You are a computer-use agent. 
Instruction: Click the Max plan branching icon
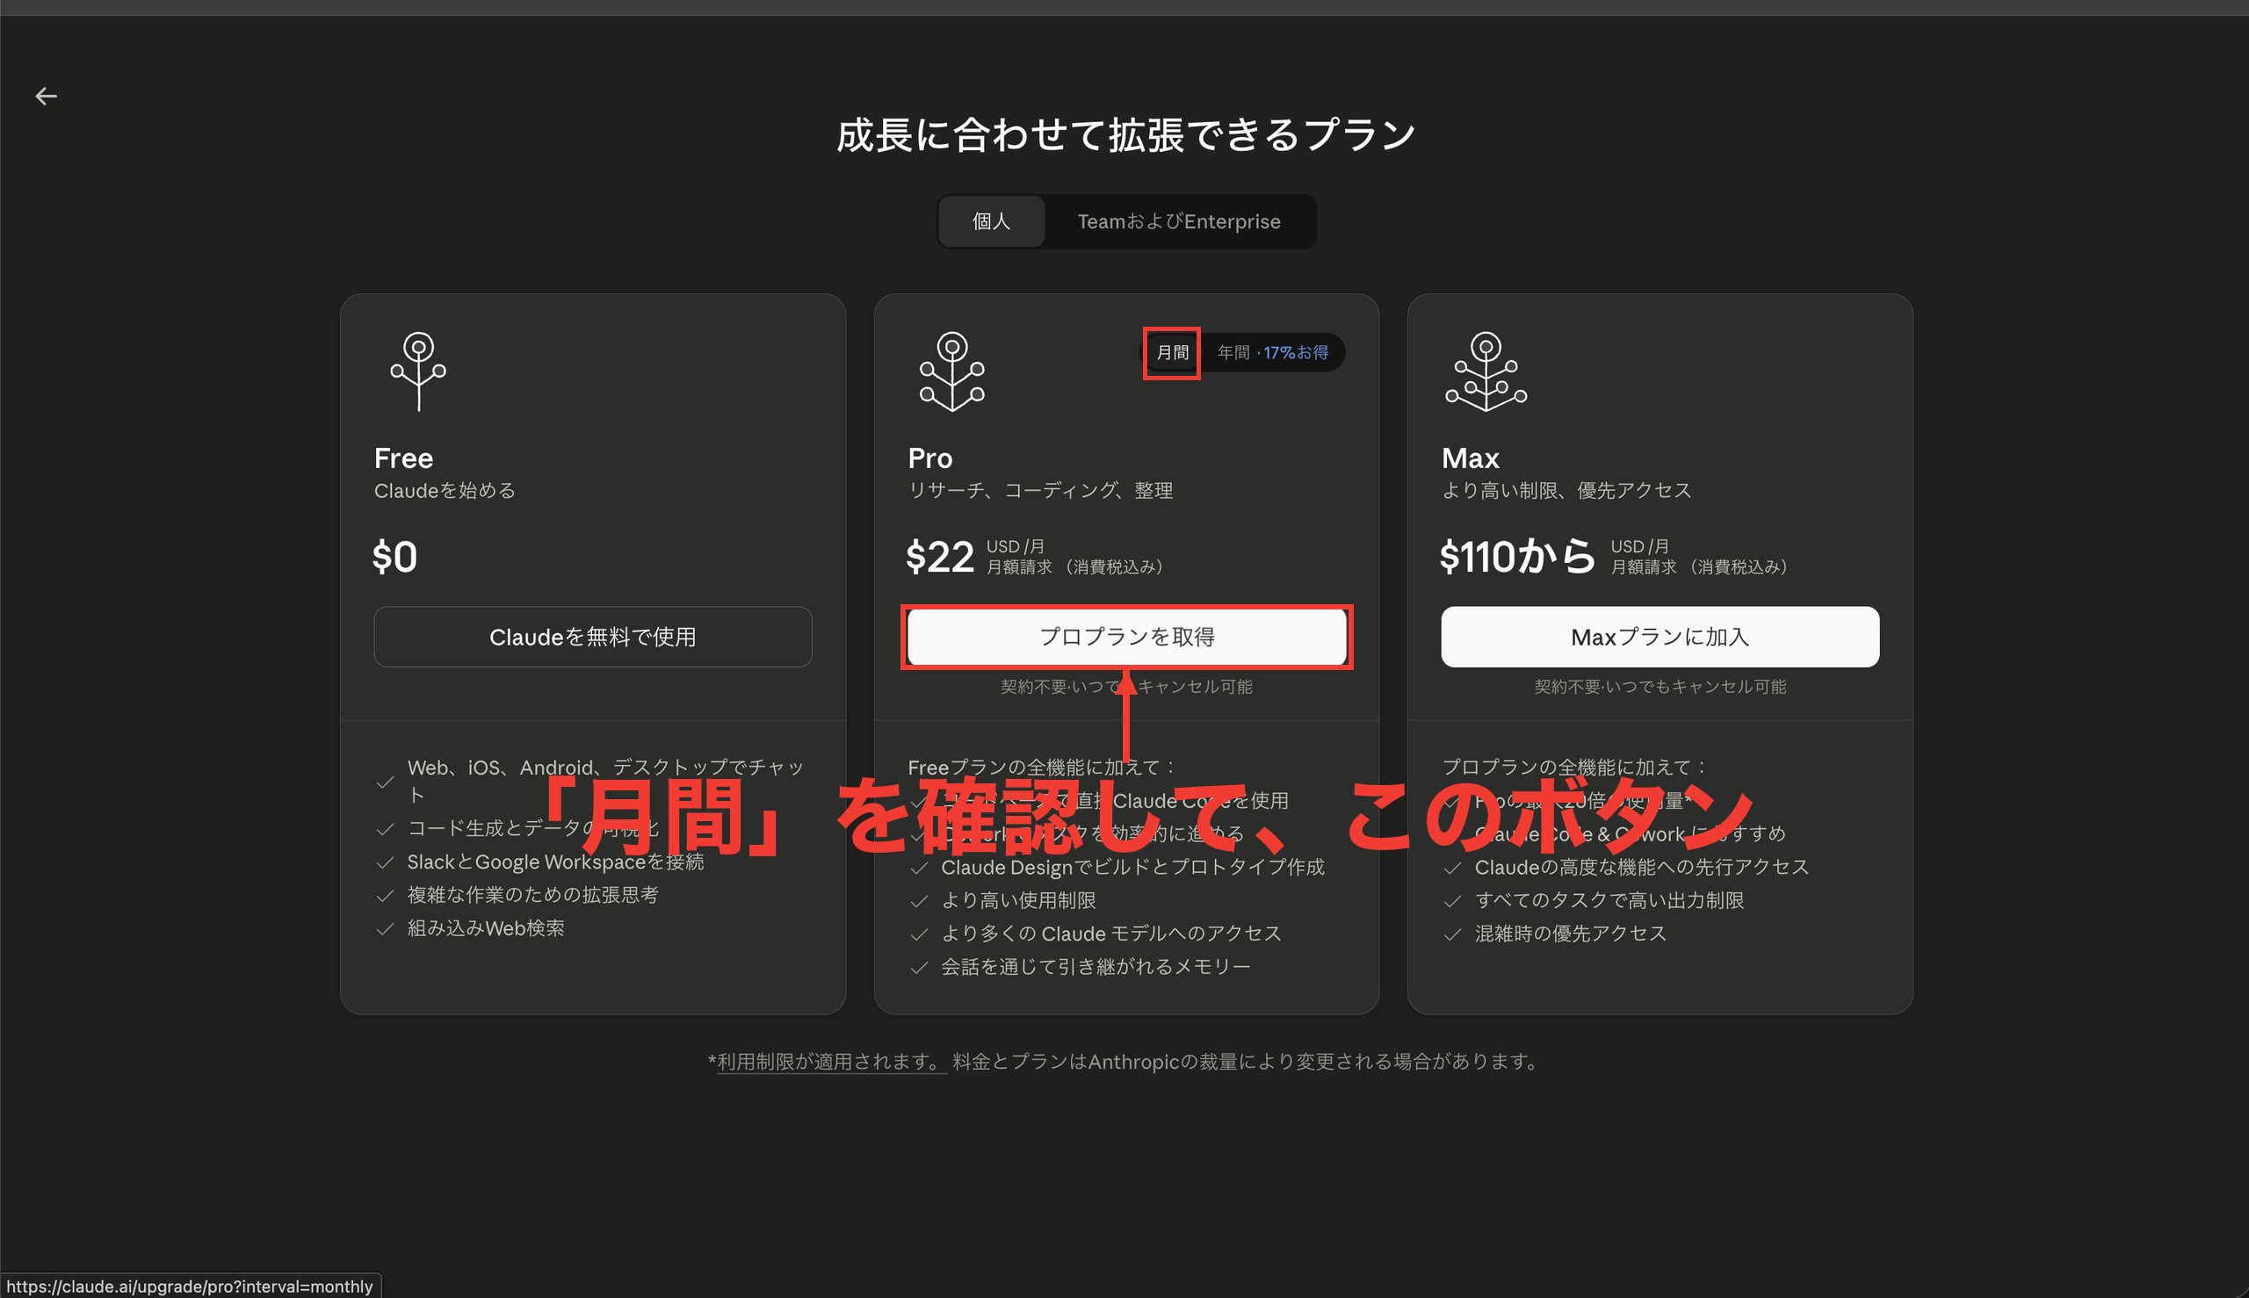tap(1486, 371)
